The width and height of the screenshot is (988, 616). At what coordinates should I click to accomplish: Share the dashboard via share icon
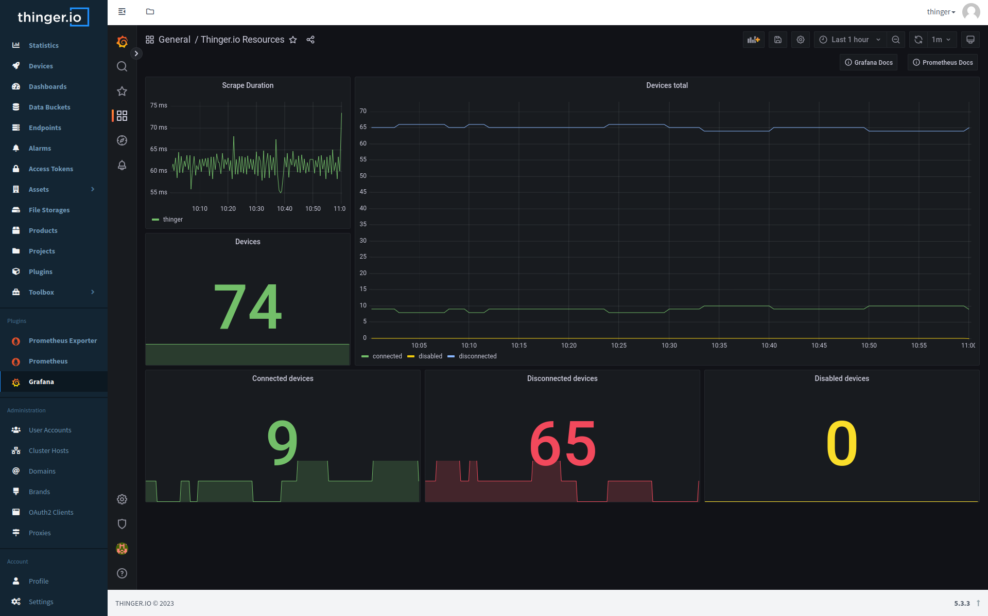click(x=310, y=40)
